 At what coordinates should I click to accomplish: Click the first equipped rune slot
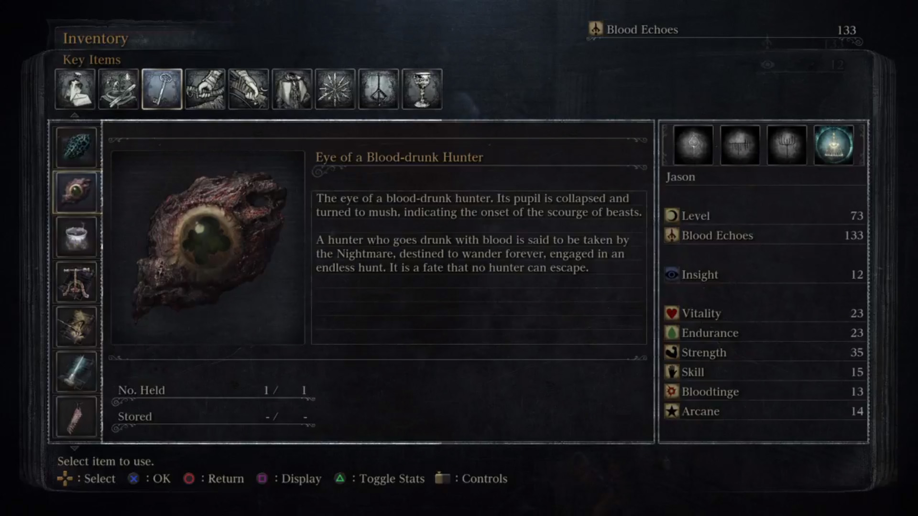tap(693, 145)
